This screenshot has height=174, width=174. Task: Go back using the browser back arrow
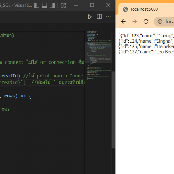pos(123,22)
